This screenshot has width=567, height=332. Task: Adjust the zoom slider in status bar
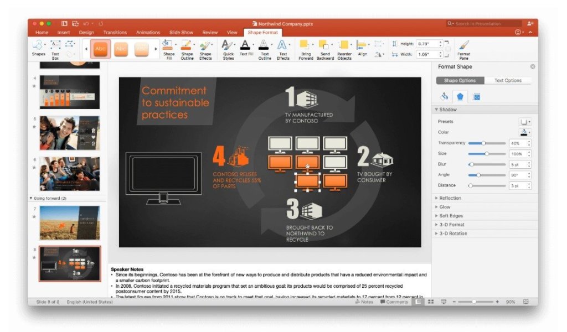pos(475,302)
